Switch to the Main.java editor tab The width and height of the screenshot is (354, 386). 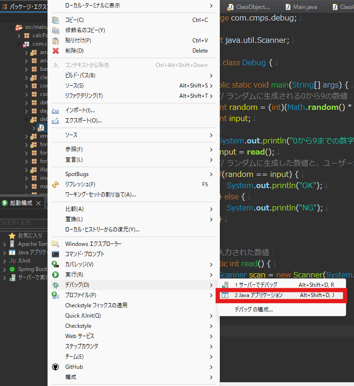(x=304, y=7)
